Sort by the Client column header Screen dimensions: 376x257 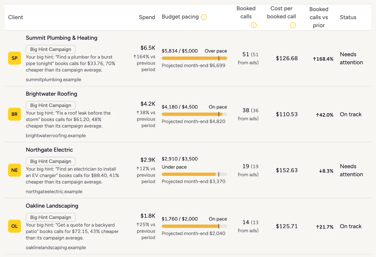pos(15,17)
